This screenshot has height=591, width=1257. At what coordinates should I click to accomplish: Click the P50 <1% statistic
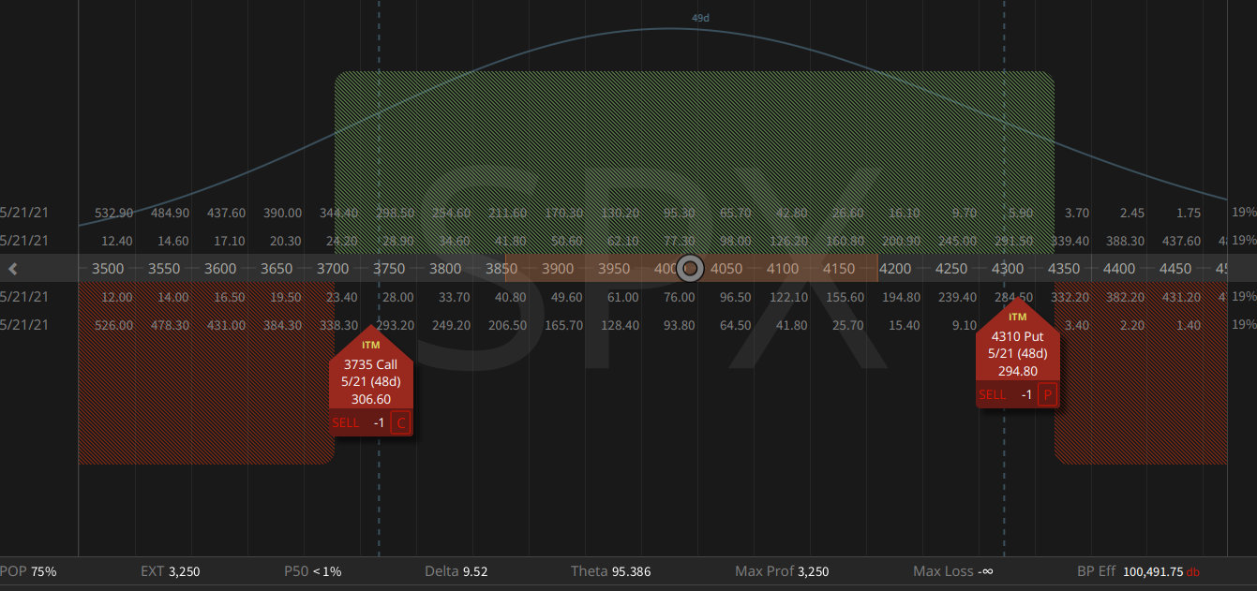[x=313, y=571]
